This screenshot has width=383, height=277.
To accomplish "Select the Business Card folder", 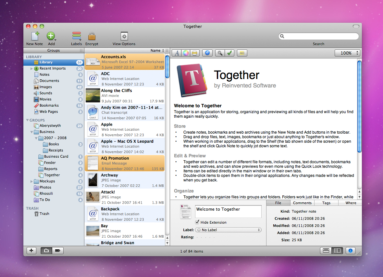I will pos(54,157).
